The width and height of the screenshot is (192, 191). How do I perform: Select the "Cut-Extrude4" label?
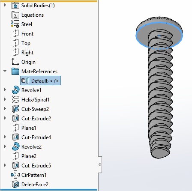36,137
